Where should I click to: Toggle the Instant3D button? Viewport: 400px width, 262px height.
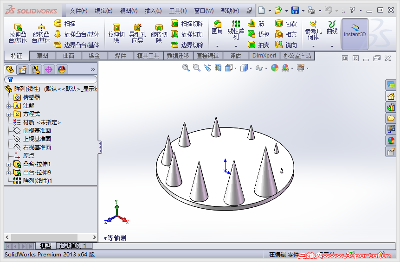click(x=355, y=34)
